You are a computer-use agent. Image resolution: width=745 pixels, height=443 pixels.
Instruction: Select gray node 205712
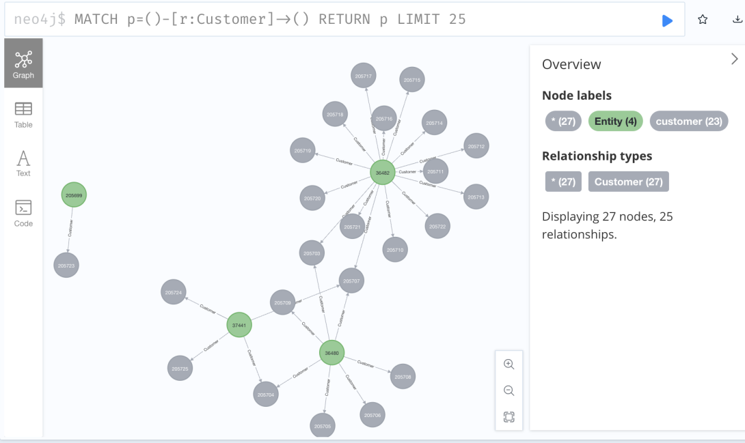tap(476, 146)
